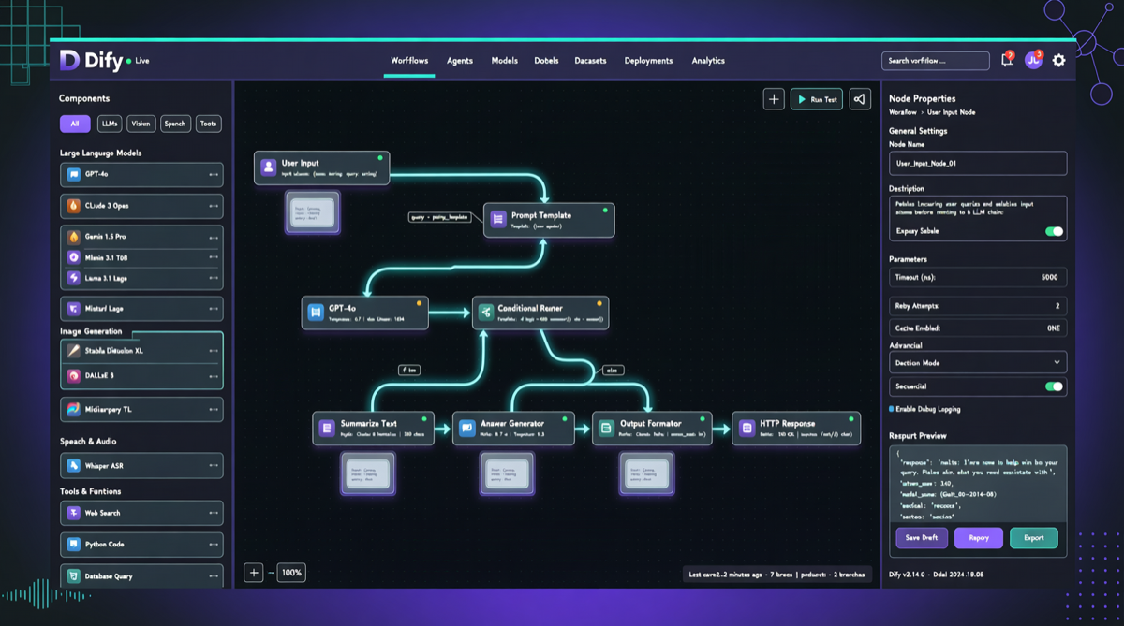1124x626 pixels.
Task: Switch to the Dacasets tab
Action: [x=591, y=61]
